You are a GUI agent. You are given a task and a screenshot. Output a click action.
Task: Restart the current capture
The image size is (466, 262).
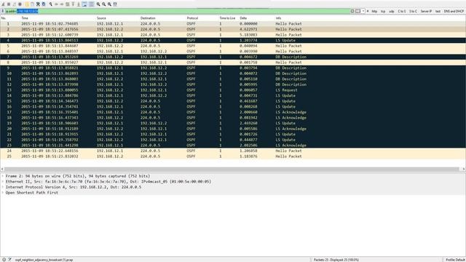click(15, 4)
